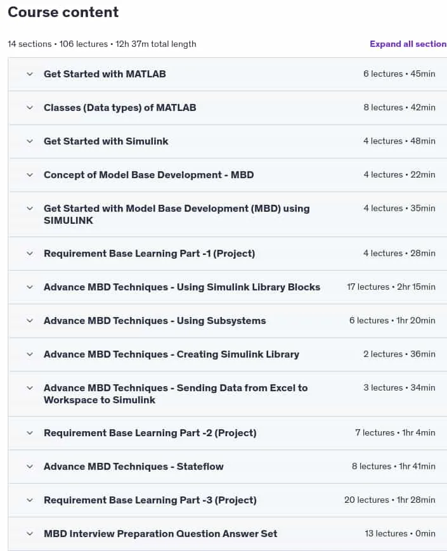The height and width of the screenshot is (551, 447).
Task: Click chevron beside Creating Simulink Library
Action: [30, 354]
